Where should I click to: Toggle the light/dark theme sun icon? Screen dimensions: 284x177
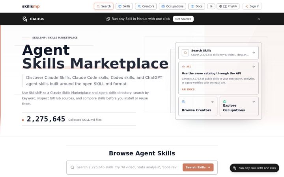[211, 6]
